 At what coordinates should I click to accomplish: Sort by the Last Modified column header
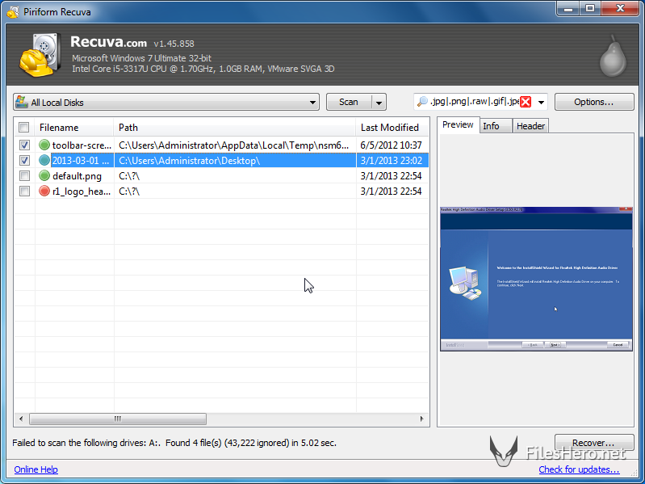[x=392, y=128]
